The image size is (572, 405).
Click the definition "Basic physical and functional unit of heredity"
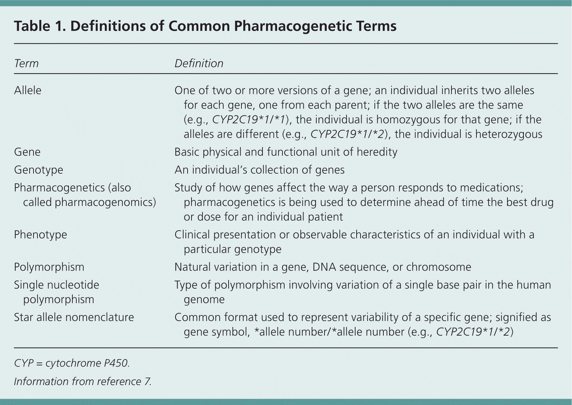[286, 152]
